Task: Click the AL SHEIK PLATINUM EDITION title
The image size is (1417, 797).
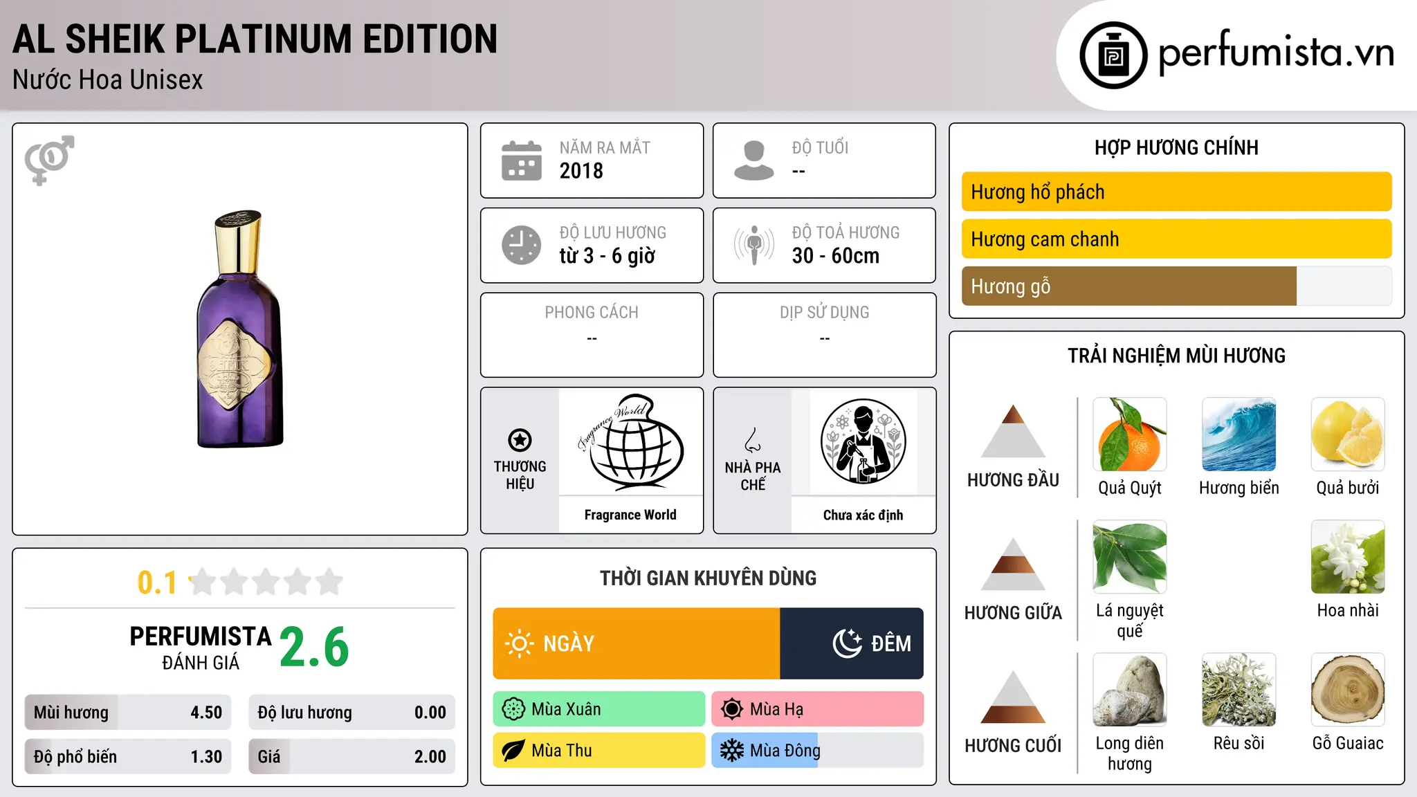Action: pos(255,39)
